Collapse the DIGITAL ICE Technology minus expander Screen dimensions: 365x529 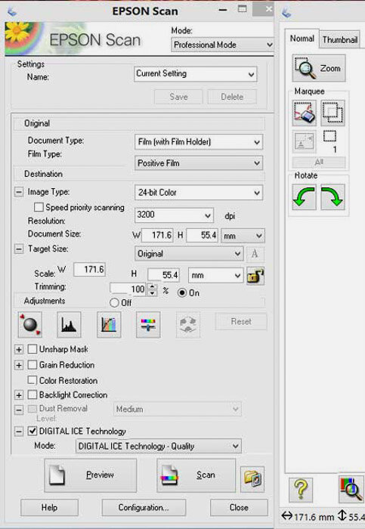tap(19, 432)
